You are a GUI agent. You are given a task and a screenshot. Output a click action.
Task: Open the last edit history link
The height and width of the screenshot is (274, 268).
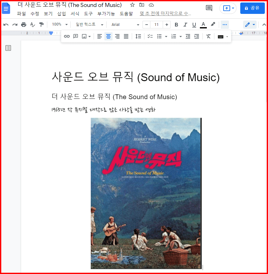[x=165, y=14]
